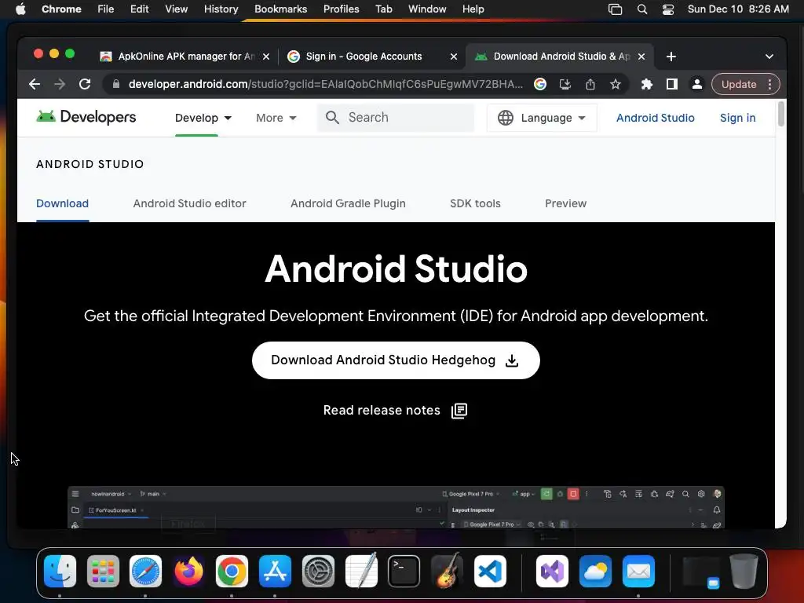
Task: Open the Android Gradle Plugin tab
Action: [348, 203]
